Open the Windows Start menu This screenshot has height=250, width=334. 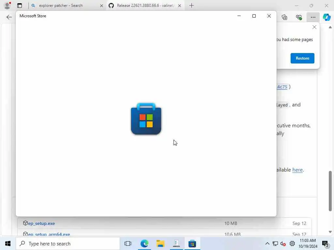click(x=8, y=243)
